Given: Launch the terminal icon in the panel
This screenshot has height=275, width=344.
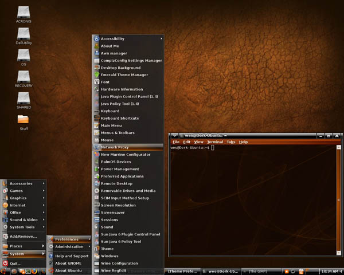Looking at the screenshot, I should (28, 272).
